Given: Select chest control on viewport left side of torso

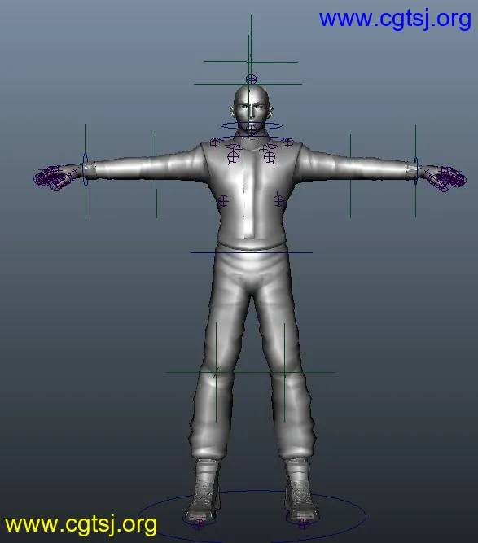Looking at the screenshot, I should pyautogui.click(x=223, y=201).
